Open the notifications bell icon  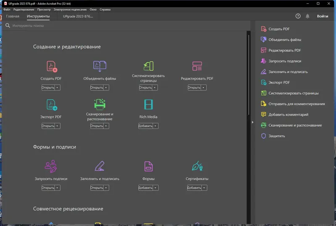pyautogui.click(x=307, y=16)
